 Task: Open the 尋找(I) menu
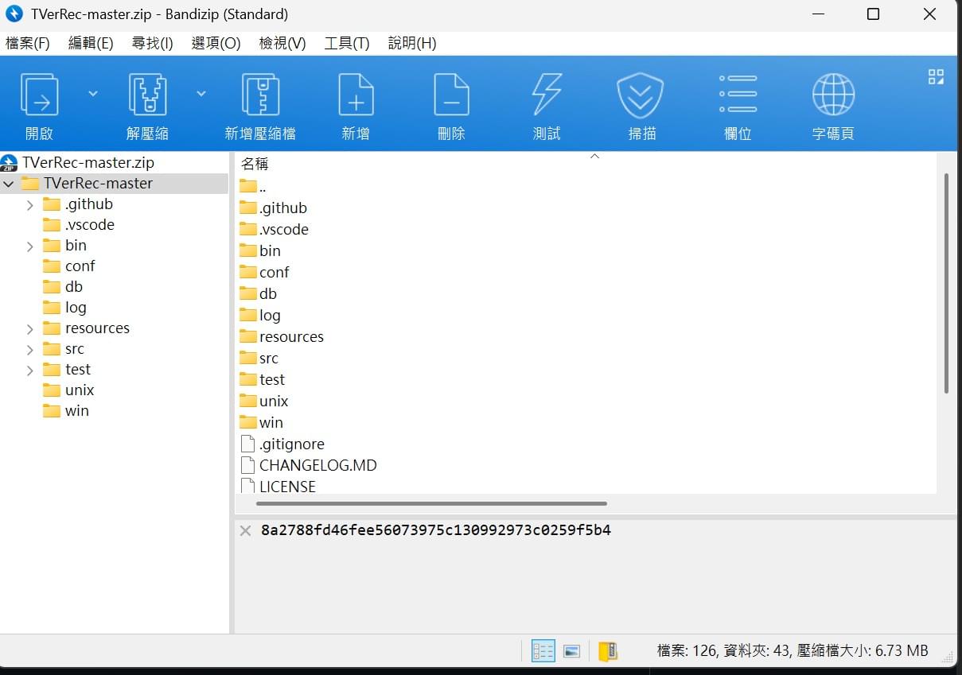(x=152, y=44)
